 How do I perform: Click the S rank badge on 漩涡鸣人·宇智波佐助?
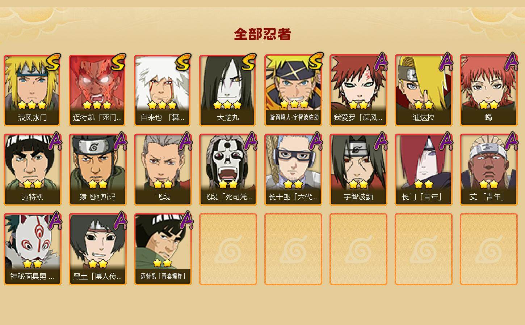315,61
